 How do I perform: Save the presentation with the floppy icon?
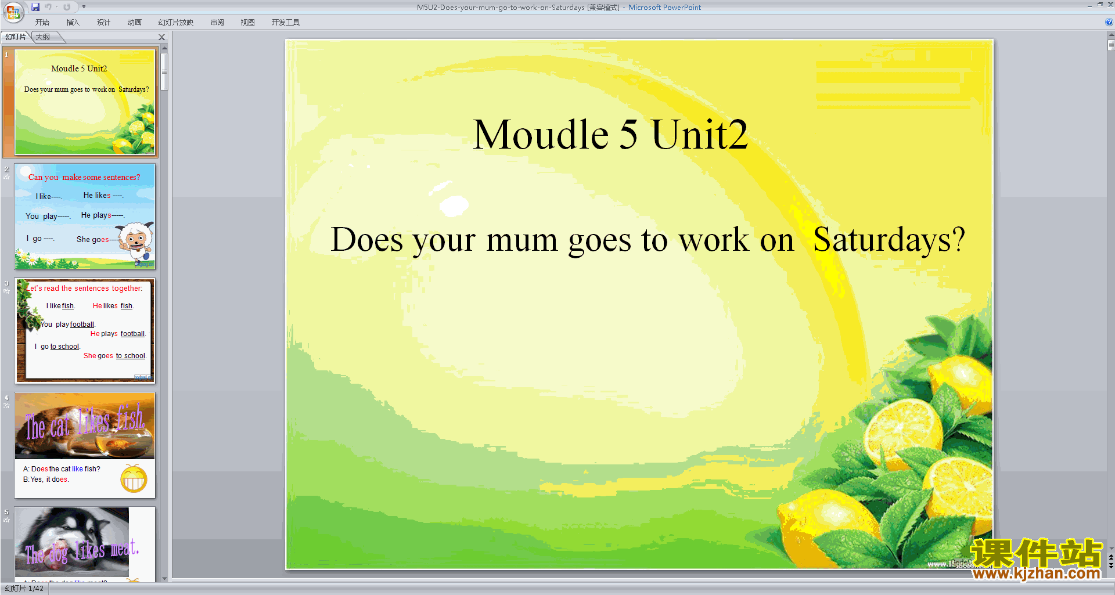[x=36, y=7]
